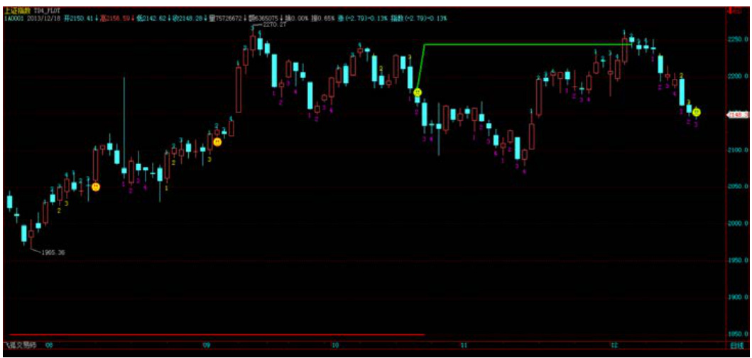The width and height of the screenshot is (752, 358).
Task: Click the yellow smiley marker at the green line's start
Action: [x=418, y=92]
